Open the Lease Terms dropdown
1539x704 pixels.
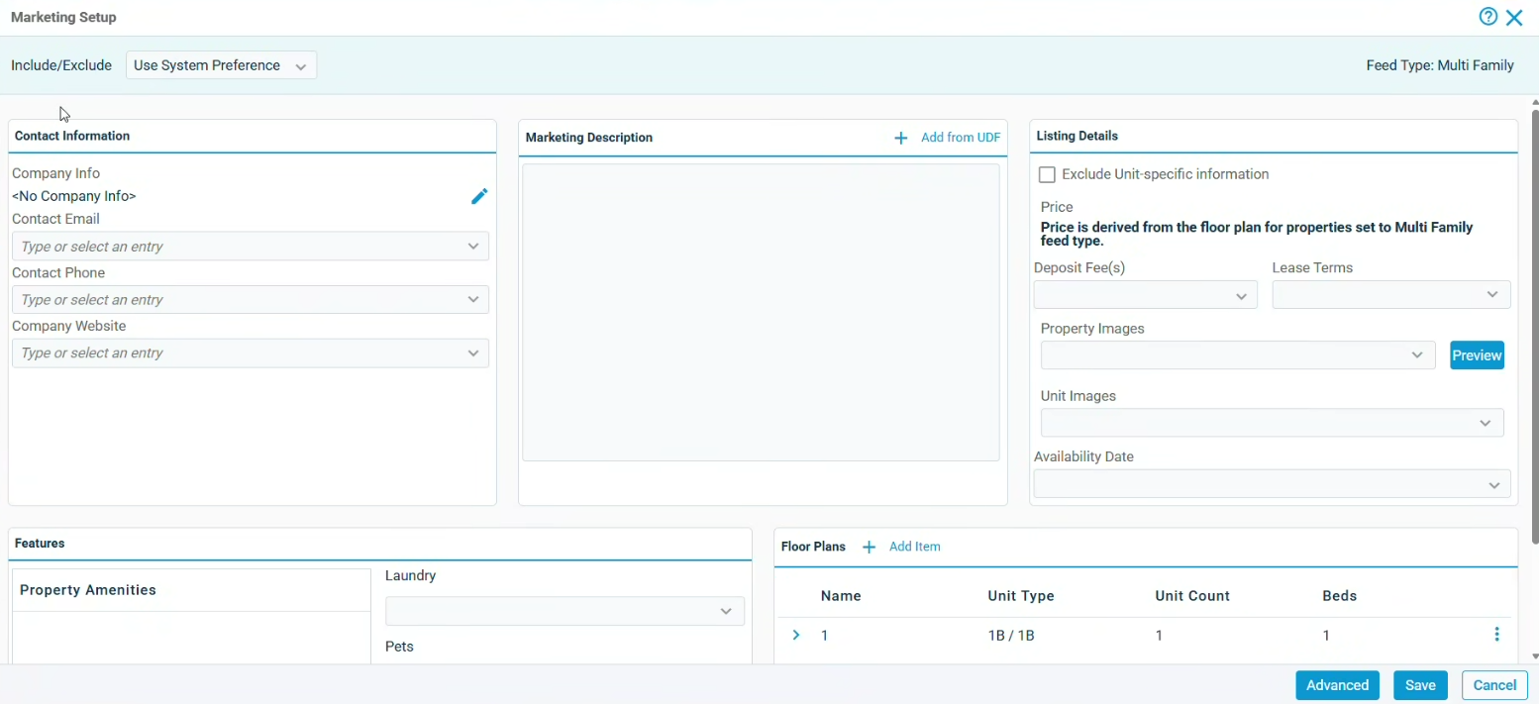1391,294
